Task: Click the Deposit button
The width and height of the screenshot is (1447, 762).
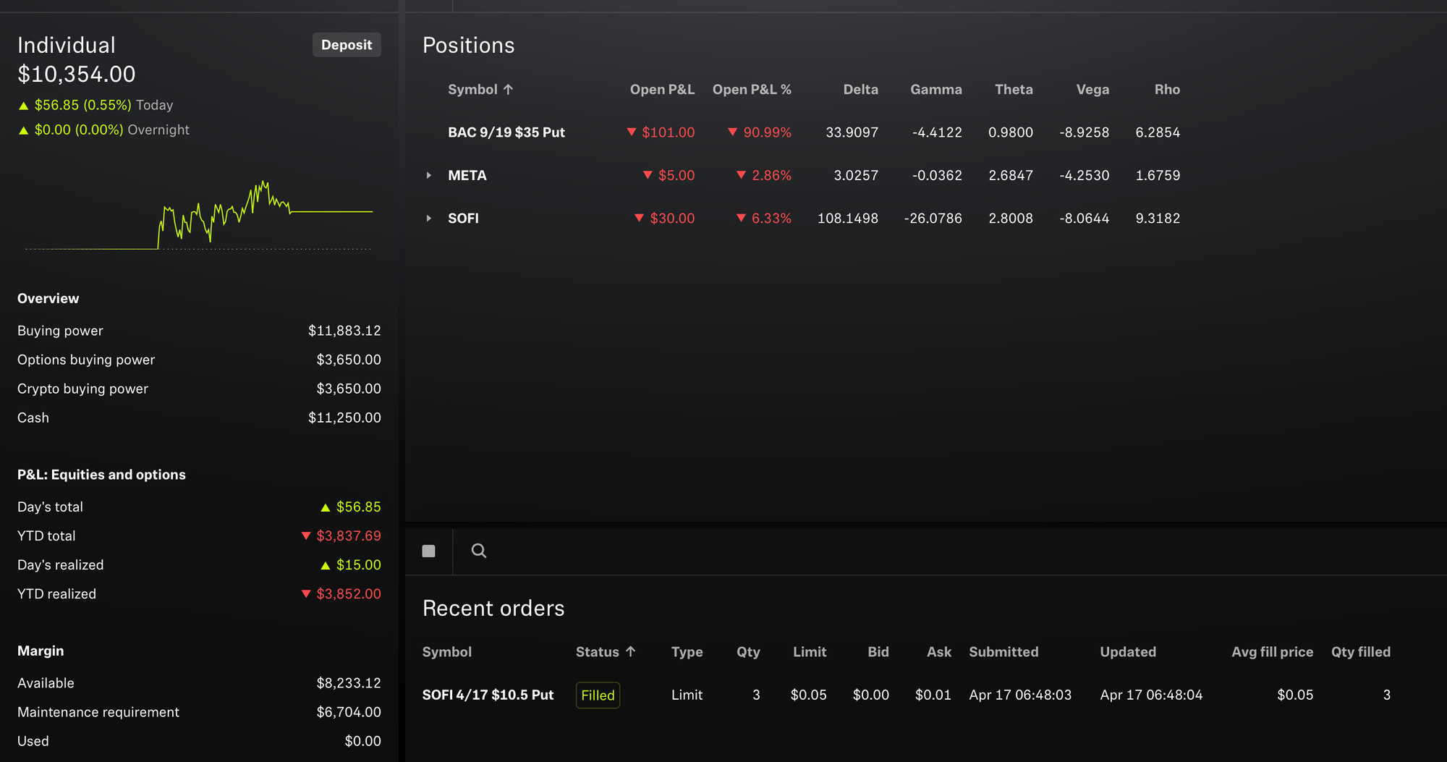Action: [347, 45]
